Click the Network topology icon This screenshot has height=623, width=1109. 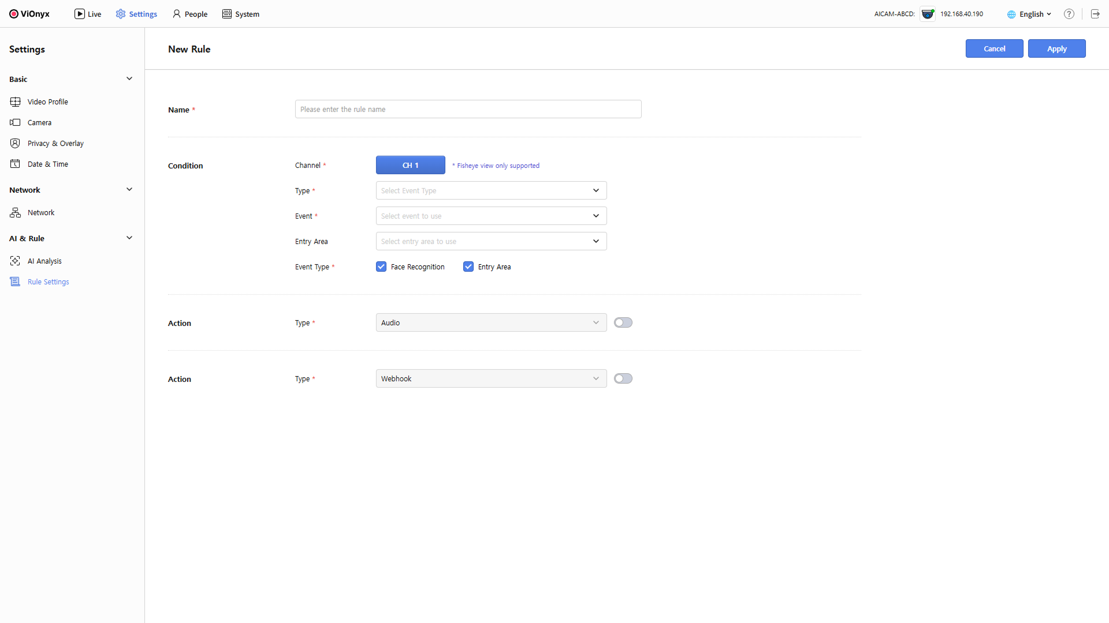pyautogui.click(x=16, y=213)
